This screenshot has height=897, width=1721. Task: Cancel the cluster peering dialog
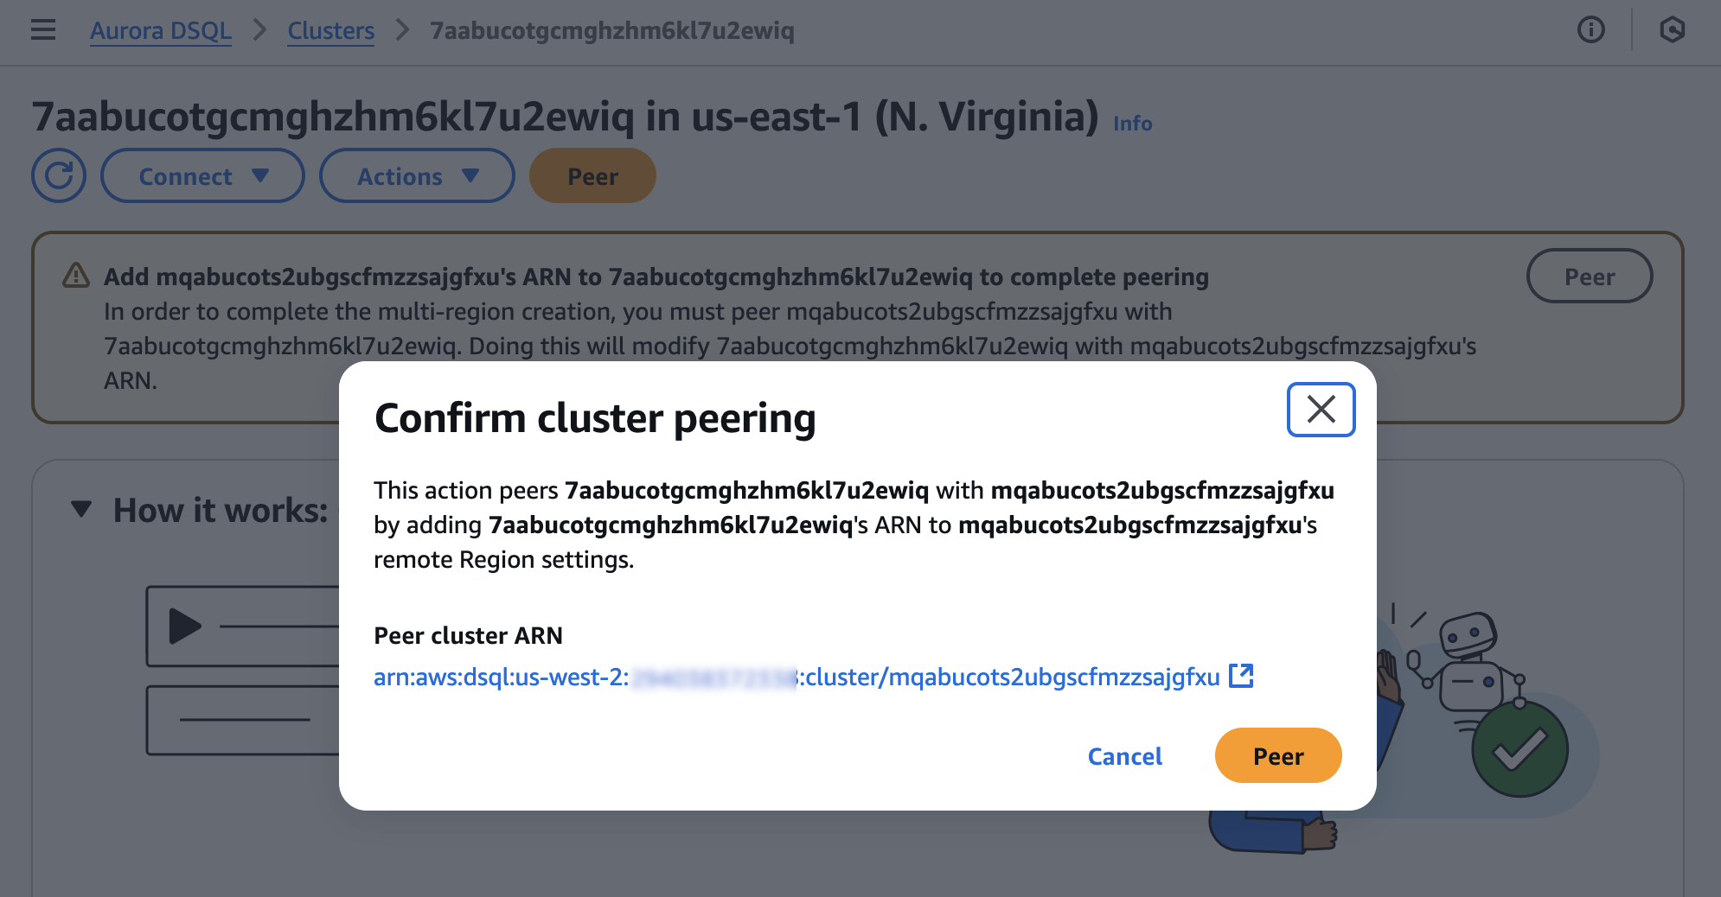click(x=1124, y=756)
